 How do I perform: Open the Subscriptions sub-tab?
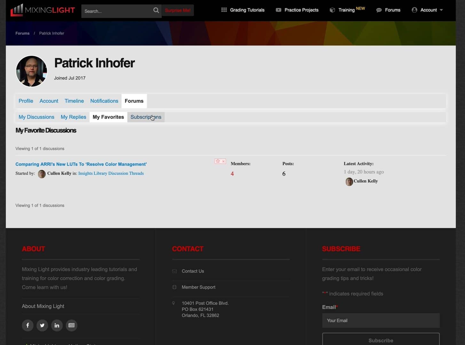[146, 117]
